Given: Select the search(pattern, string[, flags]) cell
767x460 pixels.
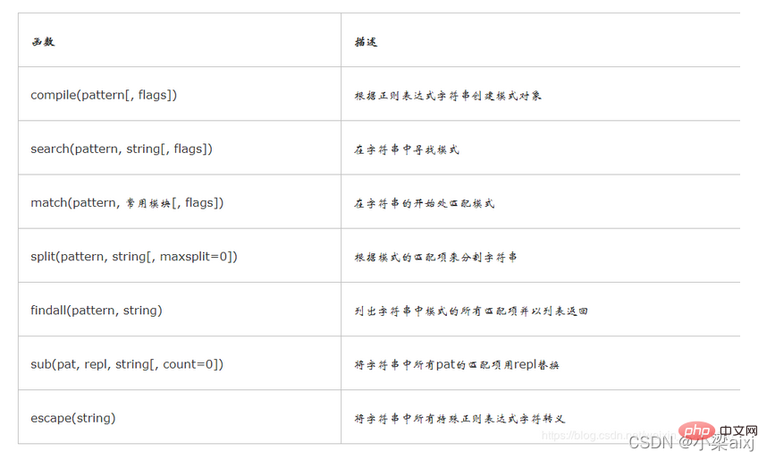Looking at the screenshot, I should (x=180, y=148).
